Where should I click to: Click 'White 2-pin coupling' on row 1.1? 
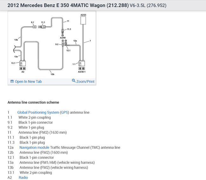click(x=35, y=118)
